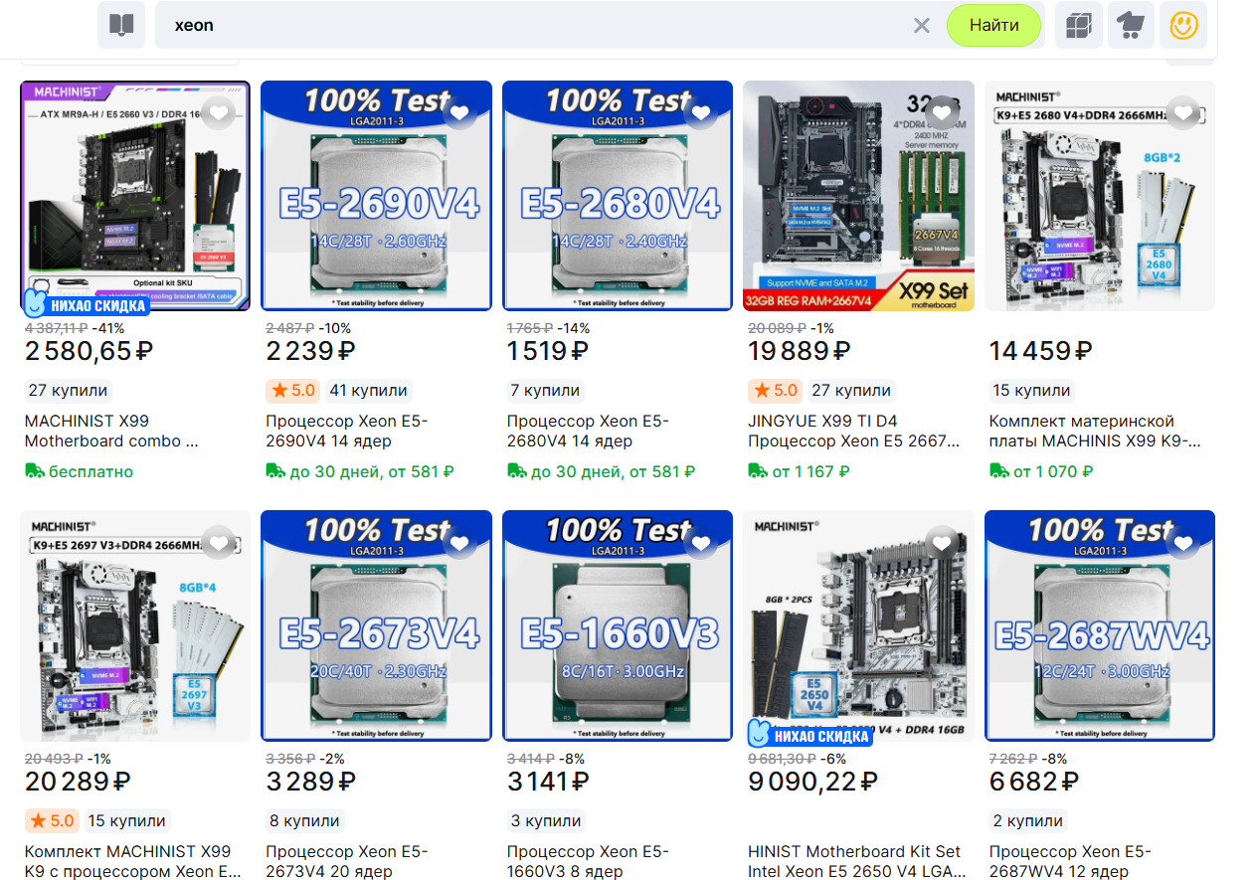Open HINIST Motherboard Kit Set title

tap(856, 861)
